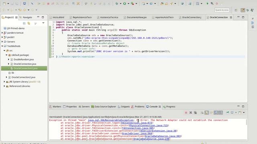Start Debug with the bug icon
Image resolution: width=257 pixels, height=144 pixels.
[x=117, y=4]
